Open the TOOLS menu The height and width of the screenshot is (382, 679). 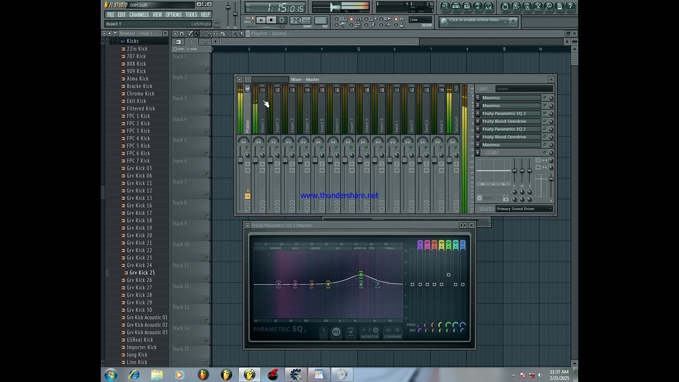[x=191, y=15]
